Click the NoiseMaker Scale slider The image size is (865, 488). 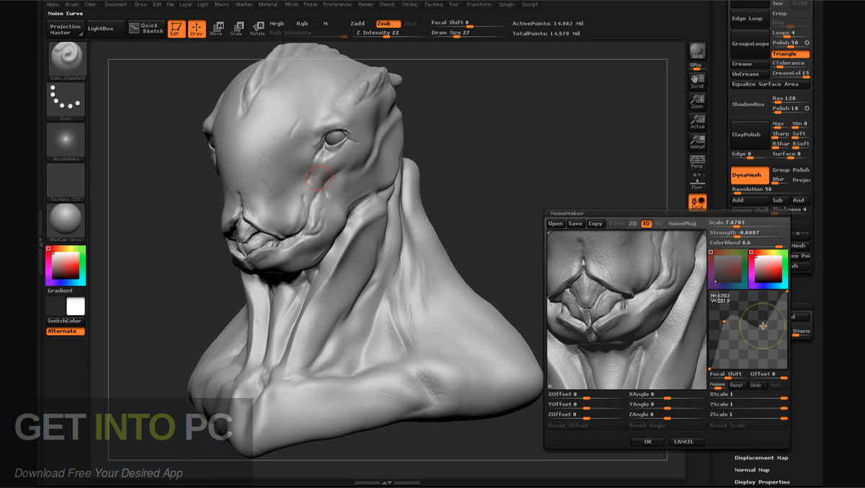[748, 223]
